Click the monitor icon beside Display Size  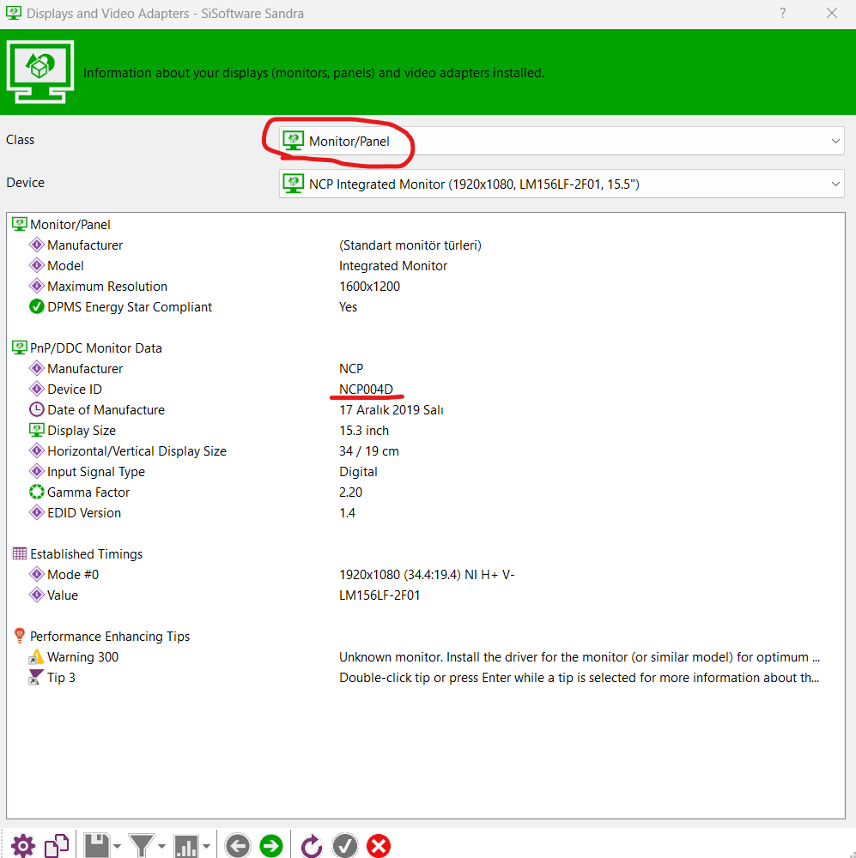coord(37,430)
